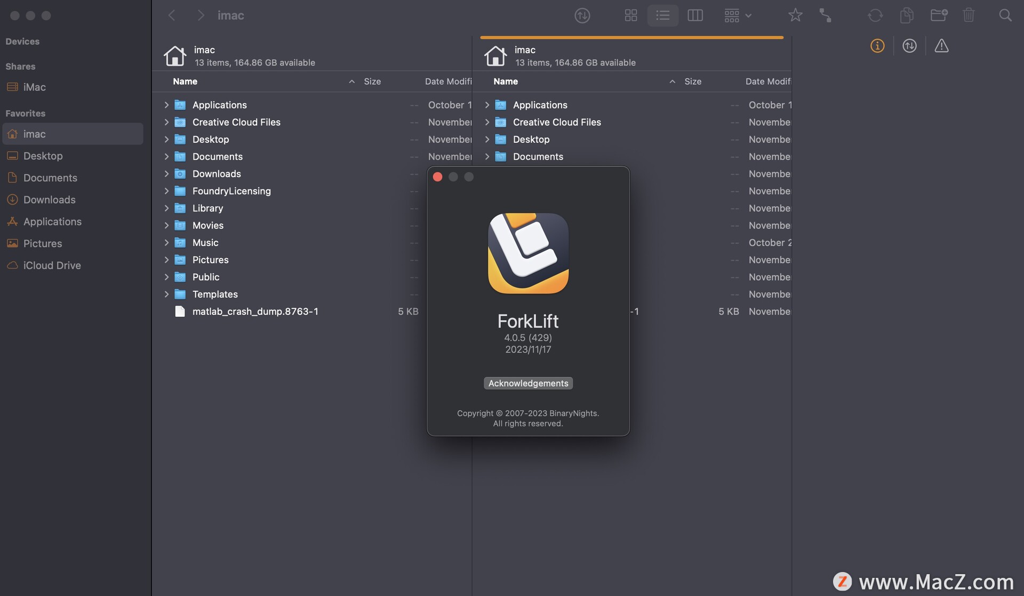
Task: Switch to column view
Action: (695, 15)
